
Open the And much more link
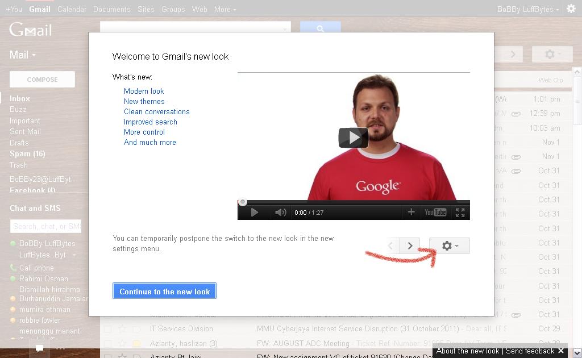(x=149, y=143)
